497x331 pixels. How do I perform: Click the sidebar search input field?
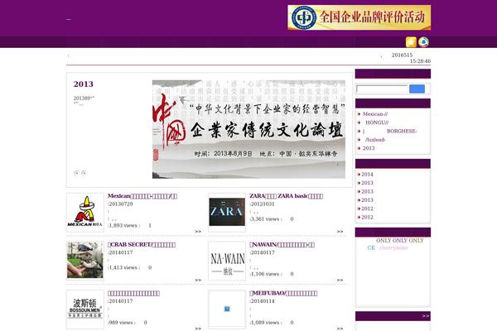382,89
